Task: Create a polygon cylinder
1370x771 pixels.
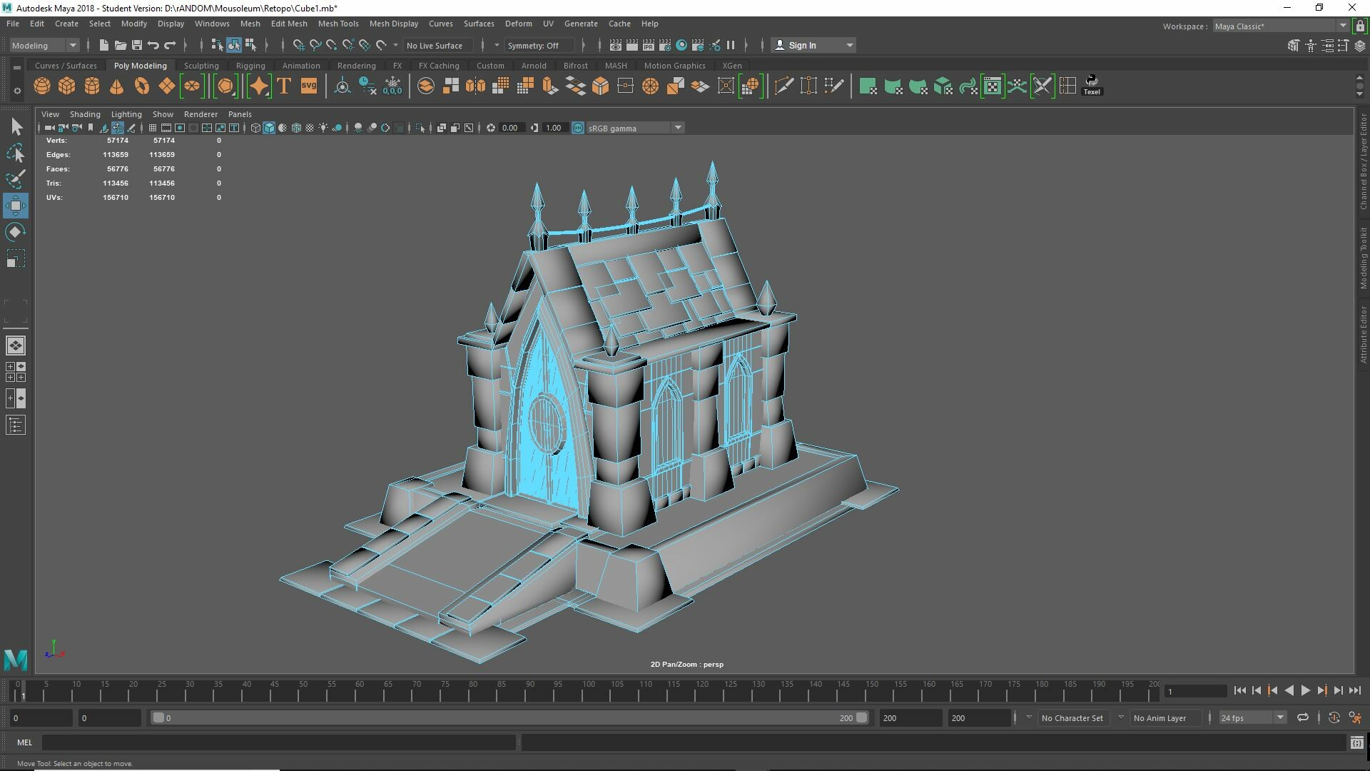Action: 91,86
